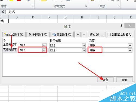Screen dimensions: 136x102
Task: Click the fx insert function icon
Action: (x=3, y=12)
